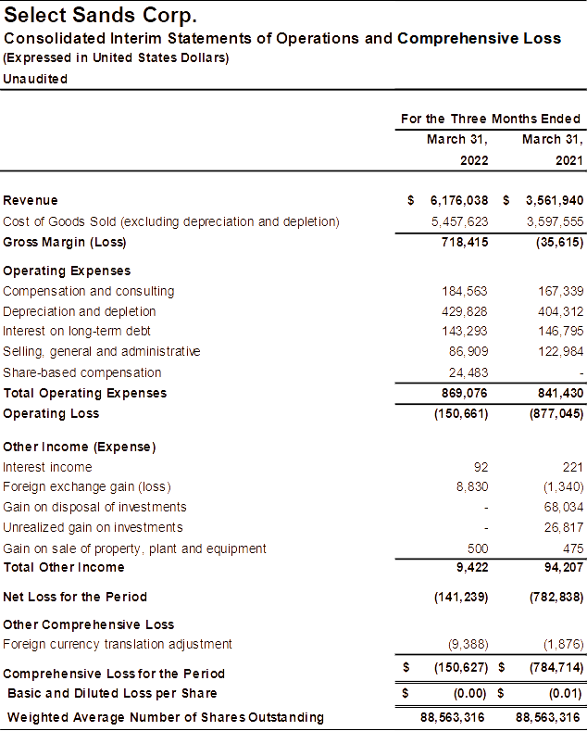Select cost value 3,597,555

(555, 222)
